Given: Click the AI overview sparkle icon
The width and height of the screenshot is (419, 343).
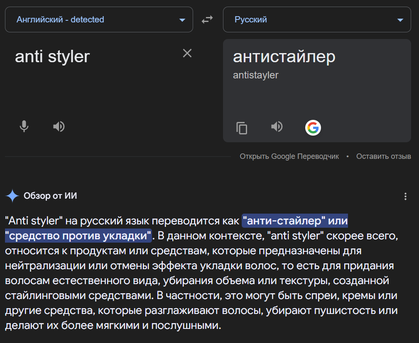Looking at the screenshot, I should (12, 196).
